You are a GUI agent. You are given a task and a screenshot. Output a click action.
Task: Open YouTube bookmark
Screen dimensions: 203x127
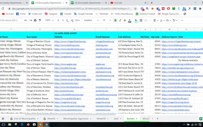click(x=8, y=14)
